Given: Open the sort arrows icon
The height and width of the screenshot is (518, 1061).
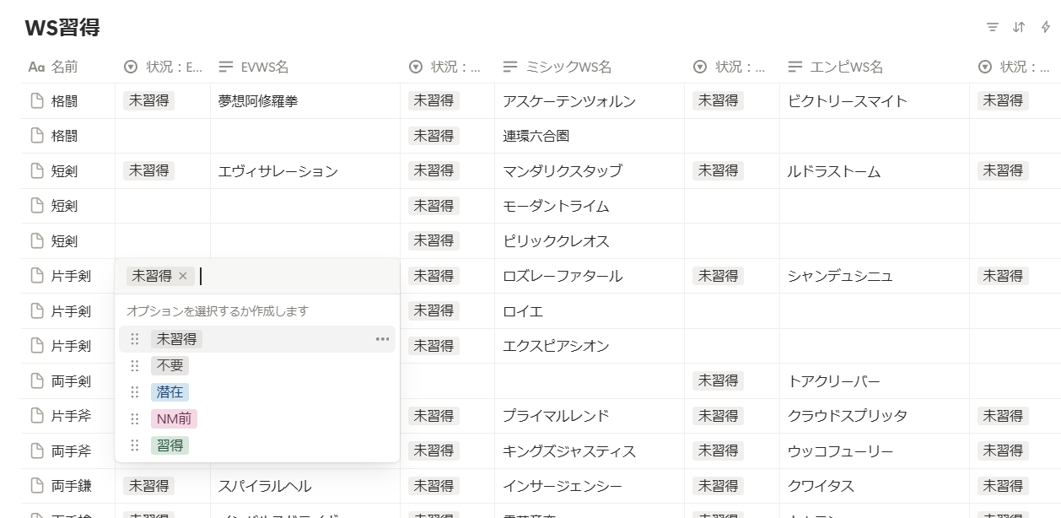Looking at the screenshot, I should pos(1019,27).
